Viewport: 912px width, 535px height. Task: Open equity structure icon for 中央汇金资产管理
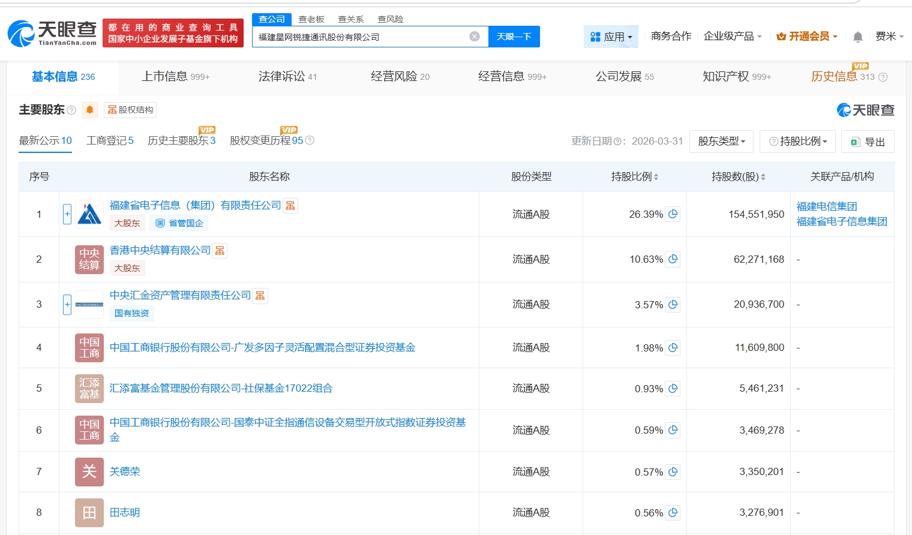(260, 296)
